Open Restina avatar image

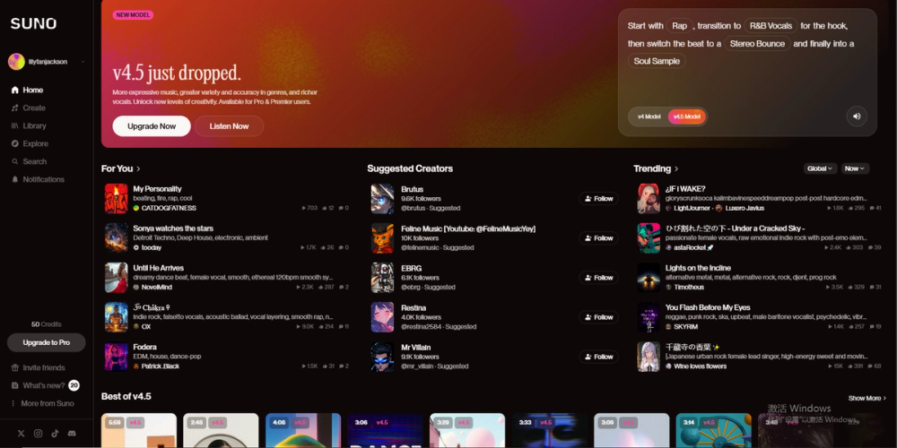coord(382,317)
